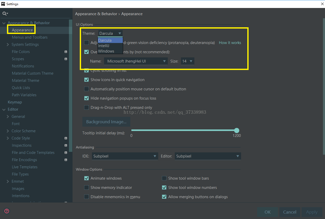Expand the Color Scheme tree node
Viewport: 325px width, 219px height.
[8, 131]
